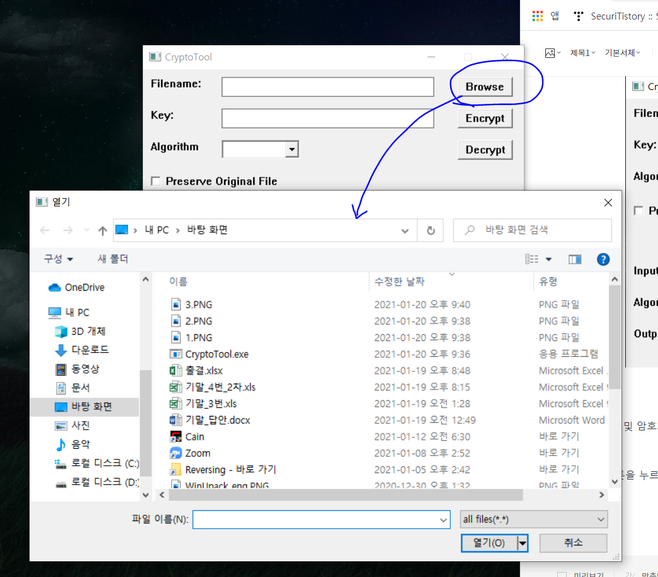Image resolution: width=658 pixels, height=577 pixels.
Task: Select file 3.PNG icon
Action: pyautogui.click(x=176, y=305)
